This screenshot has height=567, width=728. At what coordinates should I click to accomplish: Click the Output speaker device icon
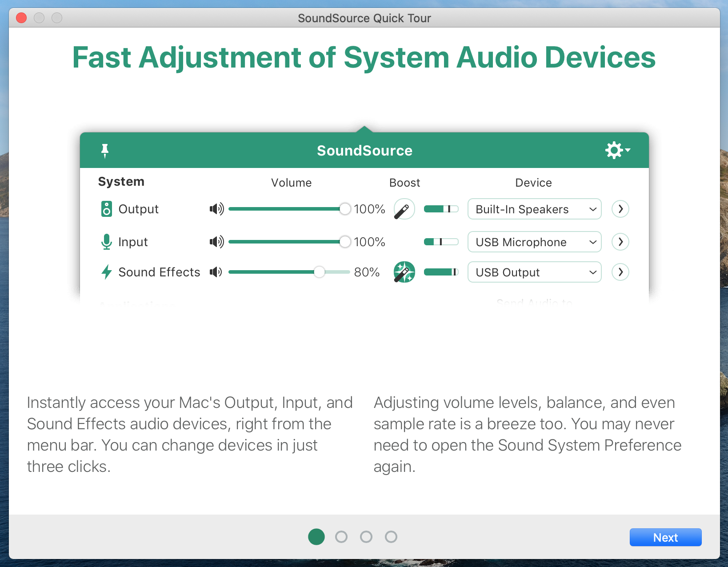tap(106, 209)
